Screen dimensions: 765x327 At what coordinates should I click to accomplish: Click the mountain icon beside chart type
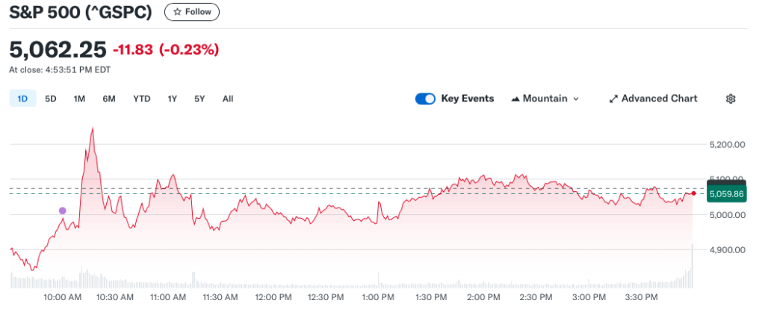[x=515, y=99]
